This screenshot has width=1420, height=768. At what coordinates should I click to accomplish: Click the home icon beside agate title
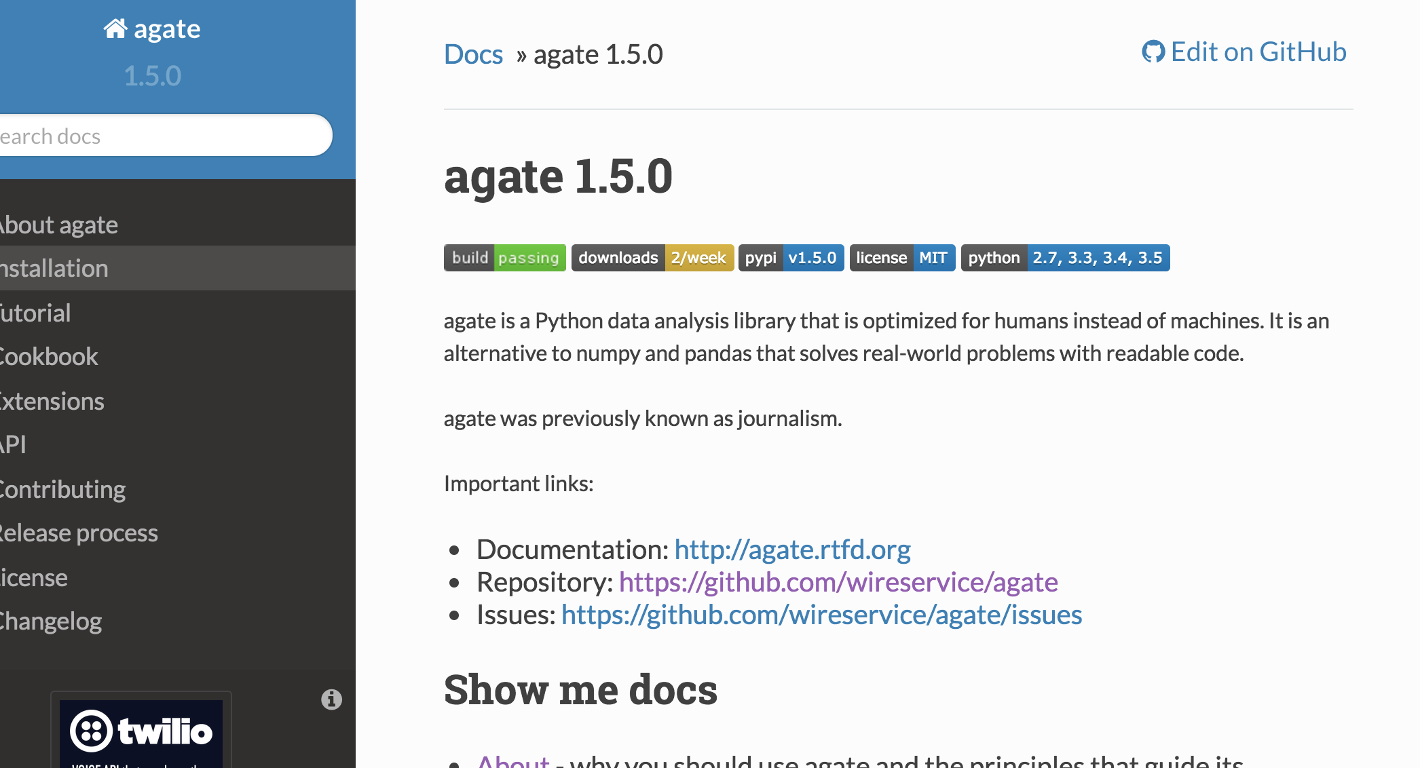pyautogui.click(x=115, y=28)
